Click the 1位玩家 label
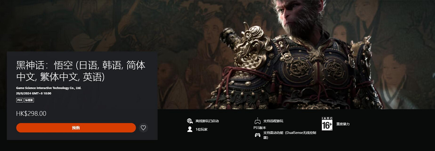The width and height of the screenshot is (435, 151). [202, 129]
